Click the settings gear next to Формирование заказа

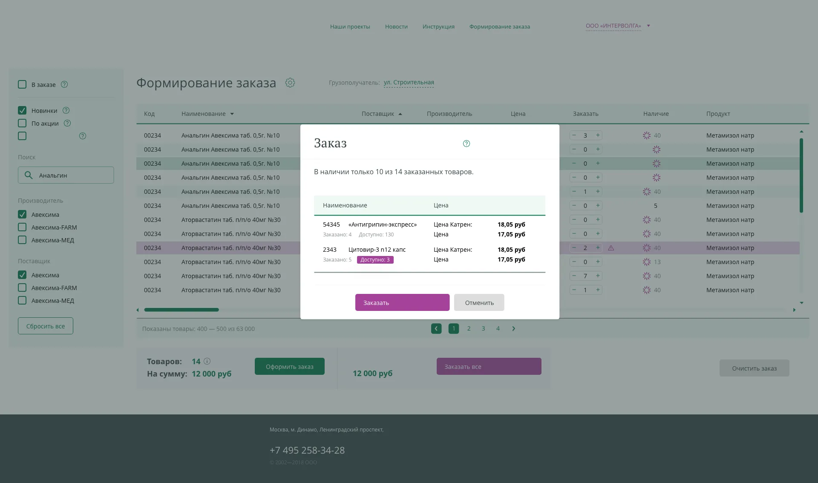point(290,83)
